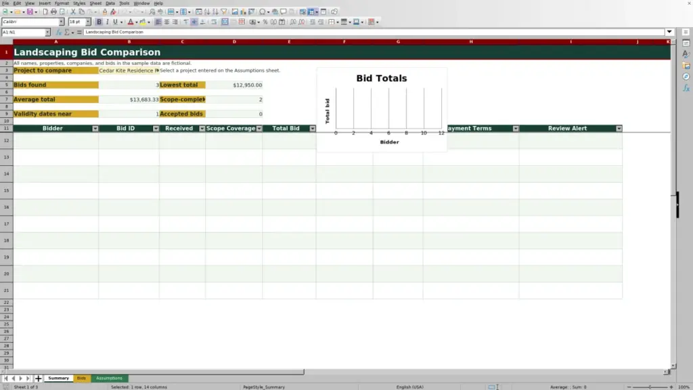Open the Bidder column filter dropdown
The width and height of the screenshot is (693, 390).
pyautogui.click(x=95, y=128)
